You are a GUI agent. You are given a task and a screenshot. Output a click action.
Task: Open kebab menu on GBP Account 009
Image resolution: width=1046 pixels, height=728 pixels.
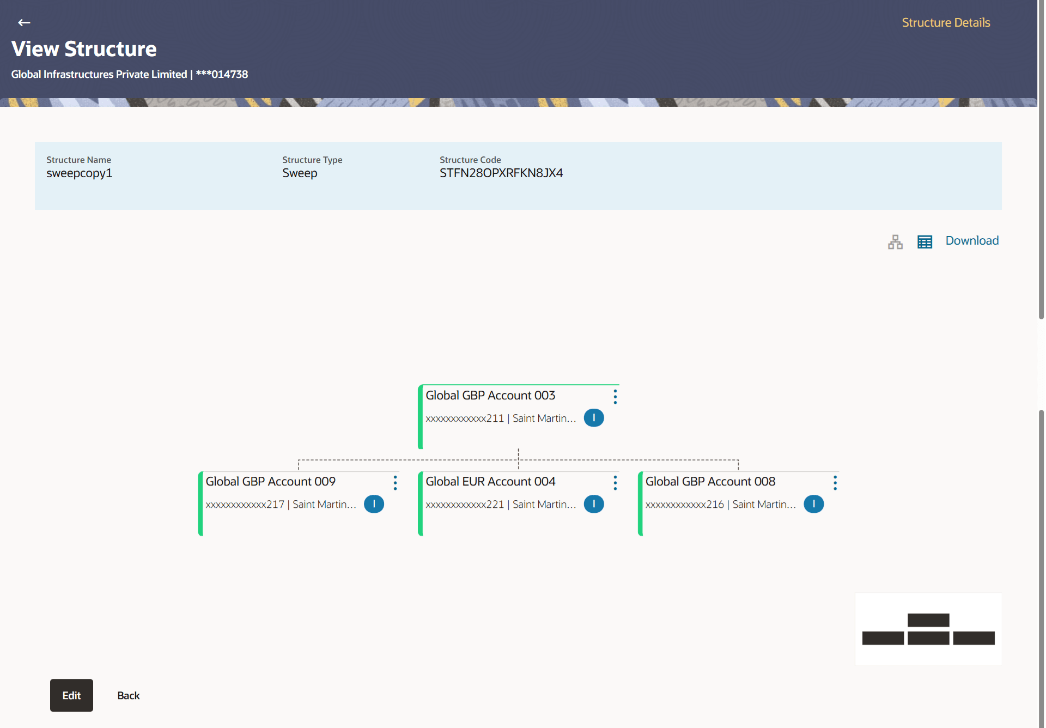click(x=396, y=482)
